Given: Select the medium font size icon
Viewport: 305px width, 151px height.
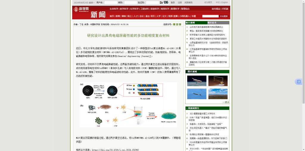Looking at the screenshot, I should (177, 24).
